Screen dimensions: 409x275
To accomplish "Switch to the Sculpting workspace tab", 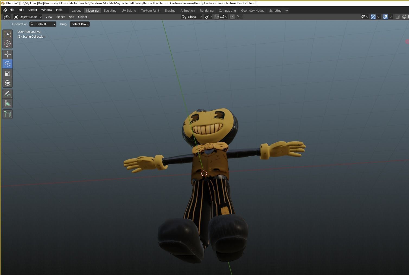I will tap(110, 11).
